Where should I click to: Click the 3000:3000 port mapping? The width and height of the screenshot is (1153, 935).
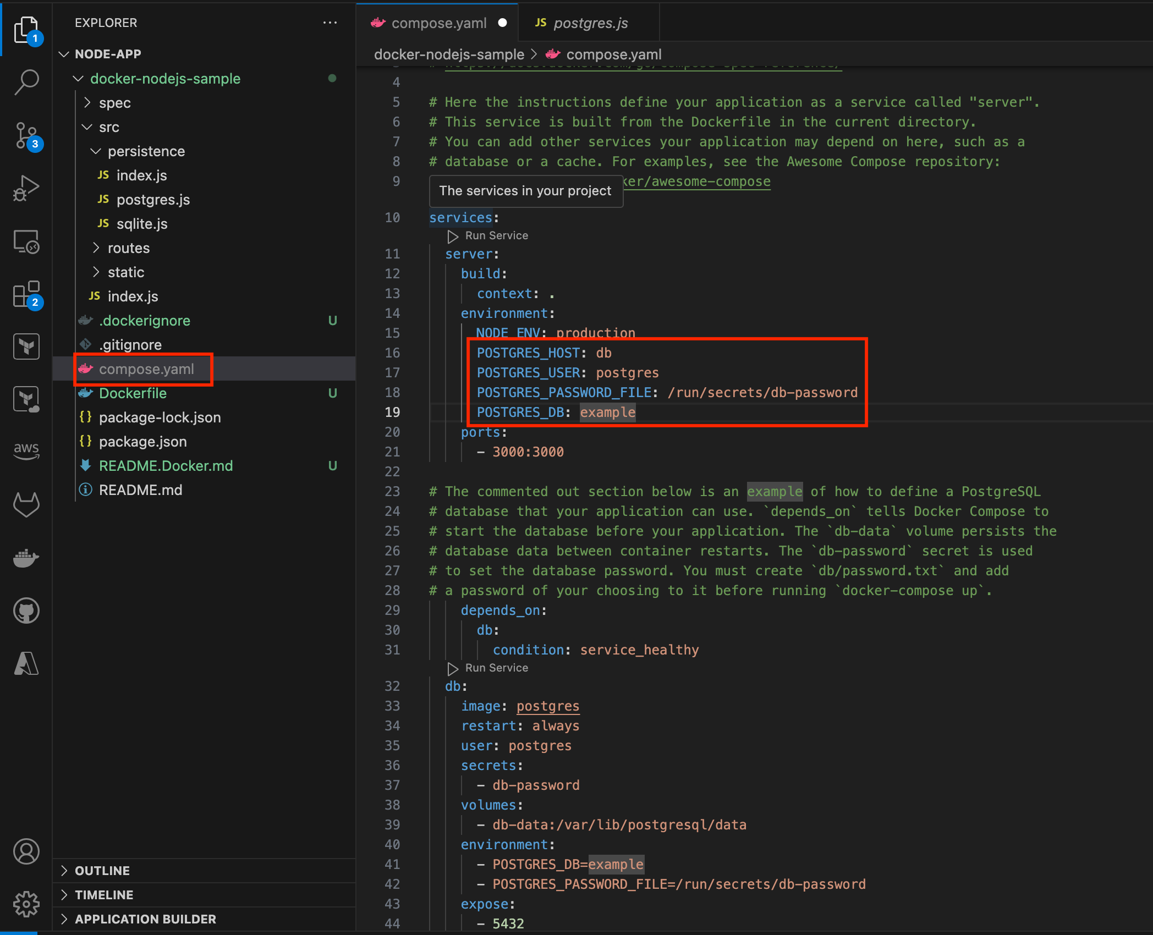(528, 452)
